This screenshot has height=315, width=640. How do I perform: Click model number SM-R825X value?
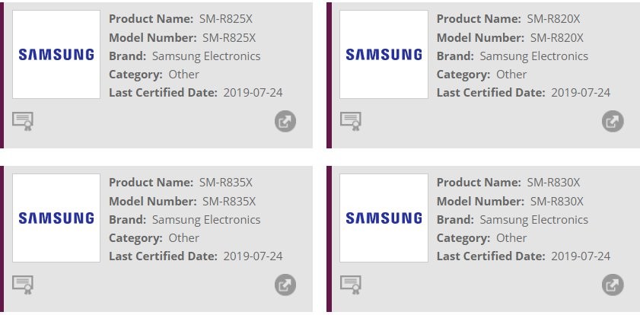pyautogui.click(x=229, y=38)
